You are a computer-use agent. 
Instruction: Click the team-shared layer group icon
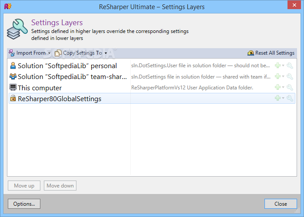(13, 76)
